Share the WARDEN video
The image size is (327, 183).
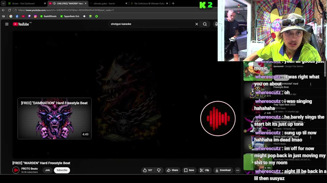pos(172,170)
